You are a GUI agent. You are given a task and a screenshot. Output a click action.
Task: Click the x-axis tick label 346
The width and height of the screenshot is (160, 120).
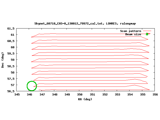tap(29, 94)
